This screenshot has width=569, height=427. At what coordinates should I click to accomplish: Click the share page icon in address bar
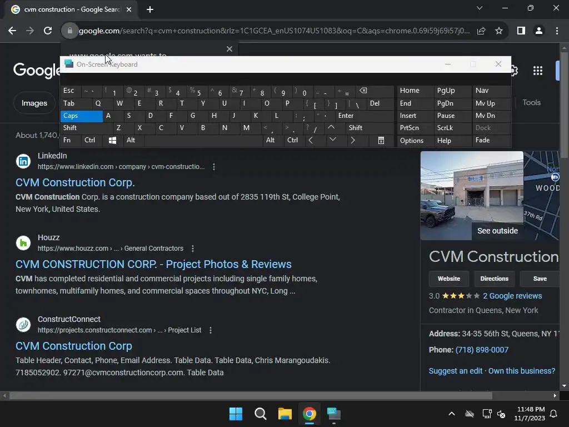tap(481, 31)
